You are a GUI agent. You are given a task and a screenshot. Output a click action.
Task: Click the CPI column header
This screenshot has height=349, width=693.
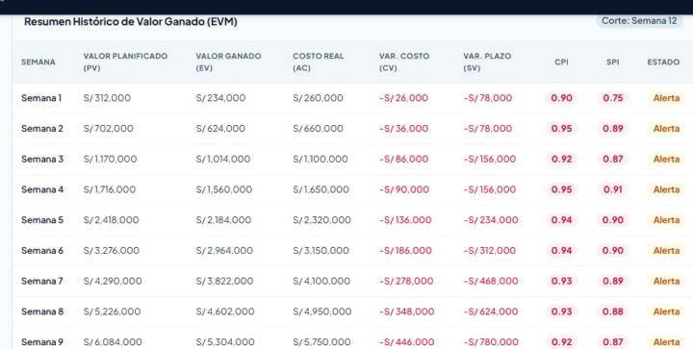561,62
